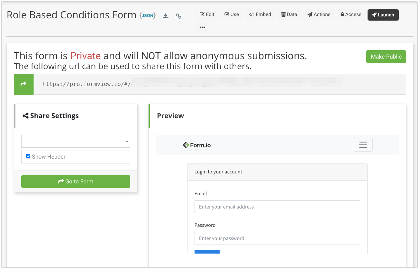Screen dimensions: 419x269
Task: Click the Password input field
Action: [277, 238]
